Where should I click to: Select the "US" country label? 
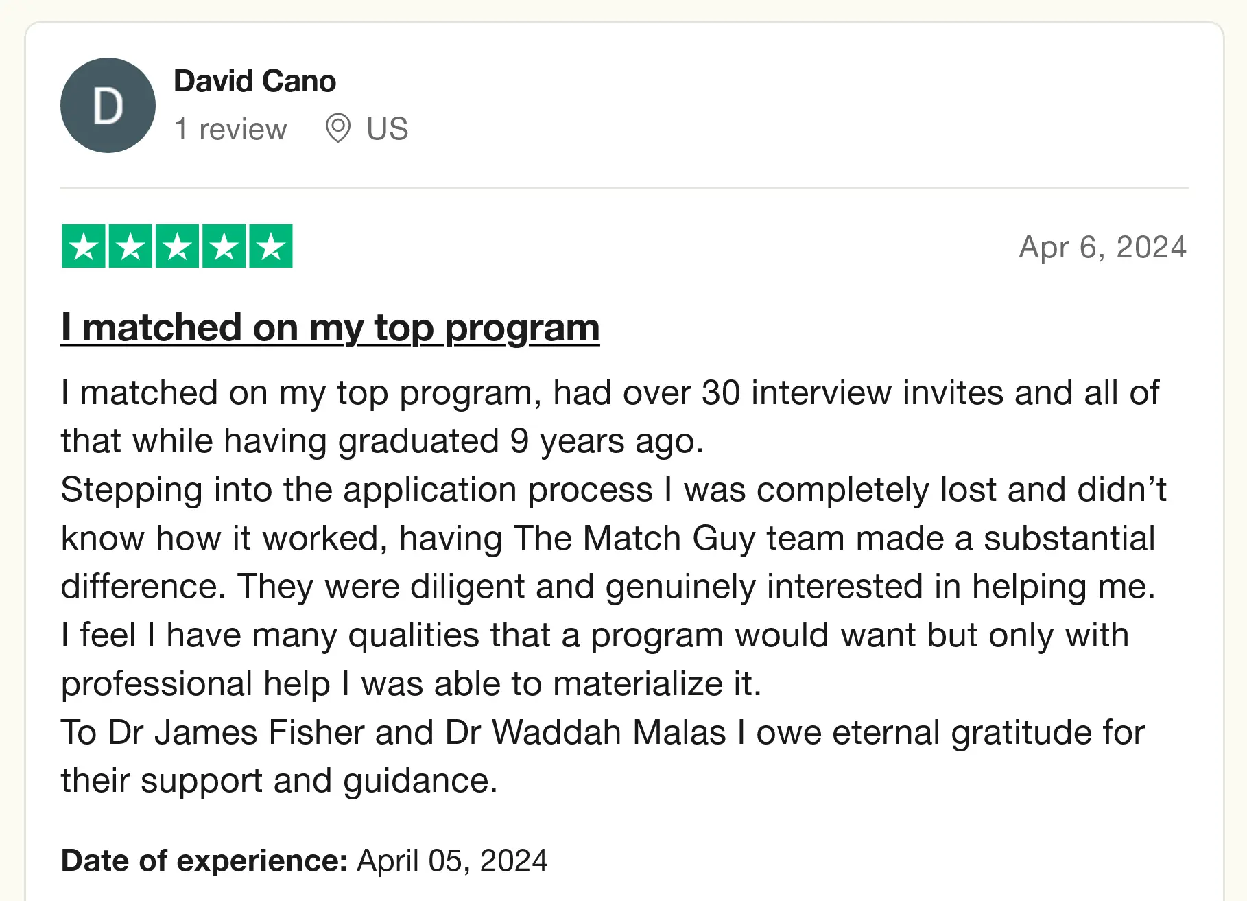(x=387, y=129)
